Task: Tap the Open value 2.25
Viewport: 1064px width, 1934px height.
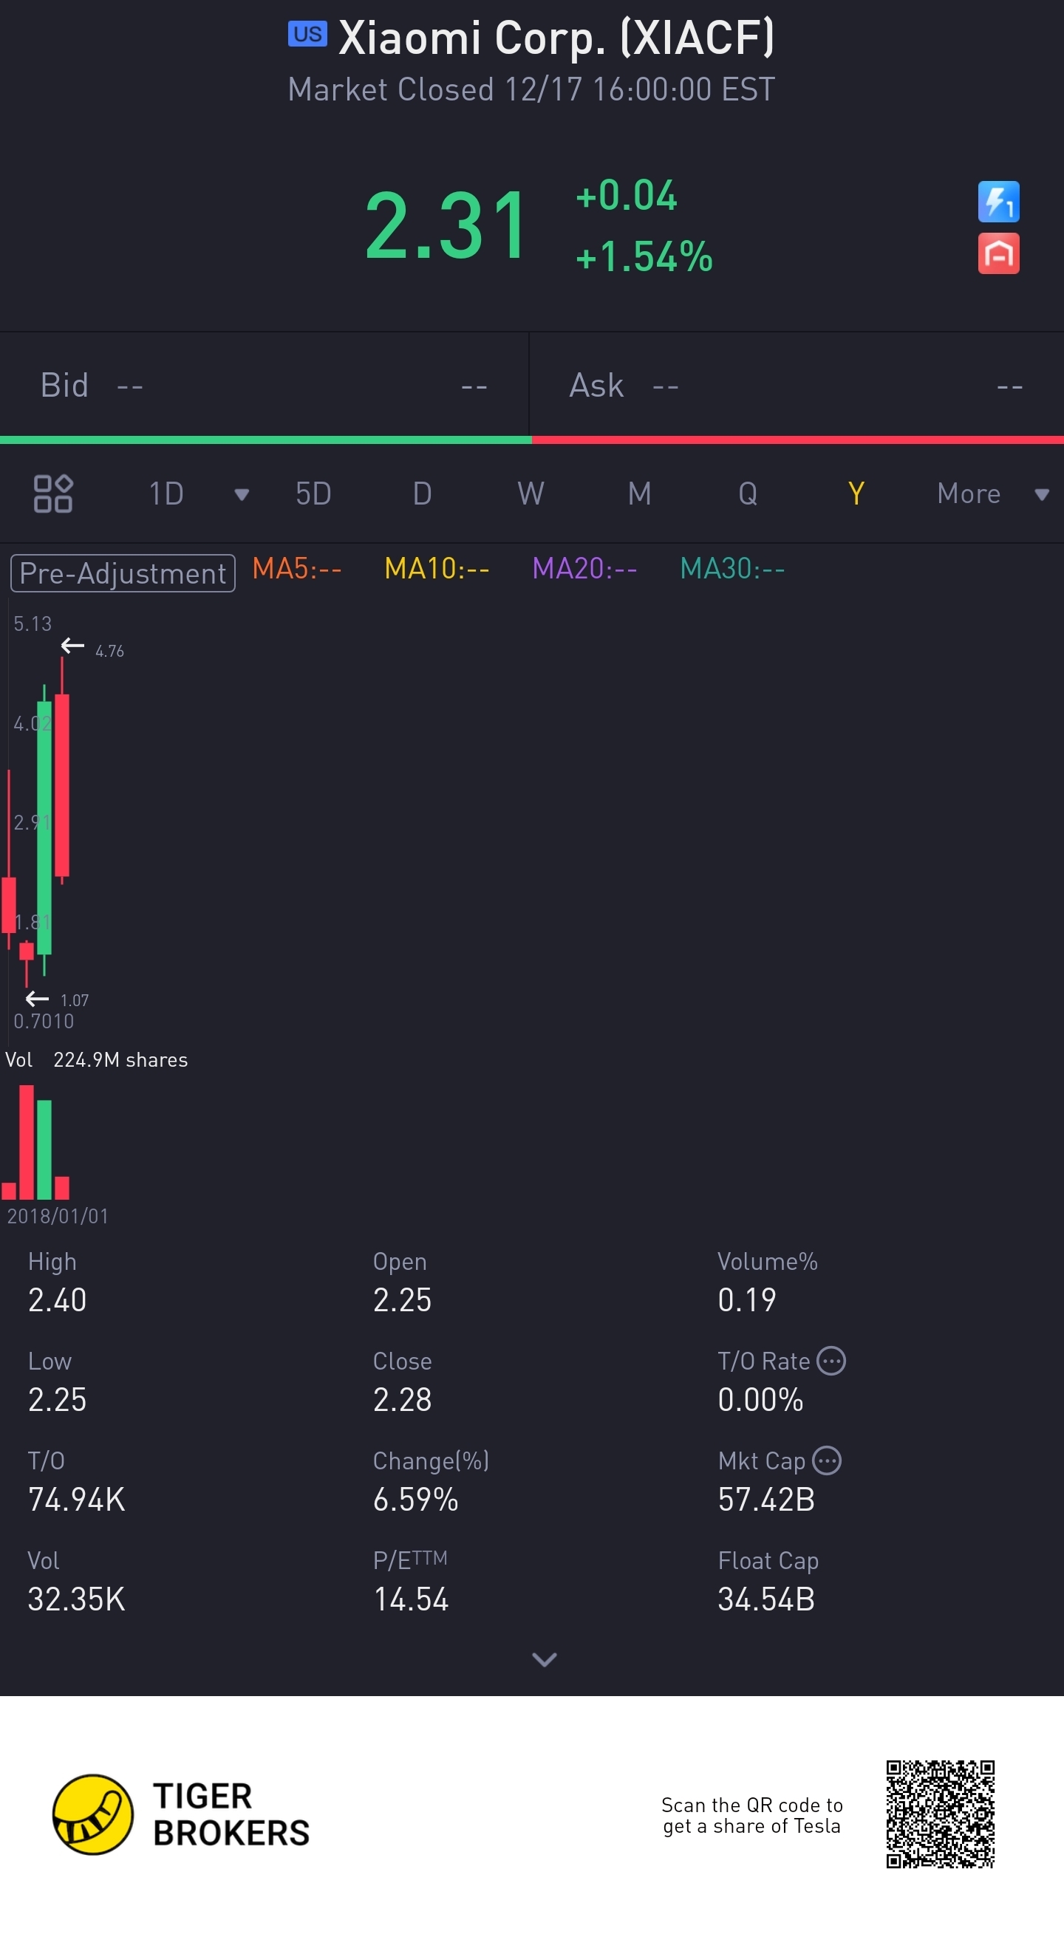Action: pyautogui.click(x=403, y=1299)
